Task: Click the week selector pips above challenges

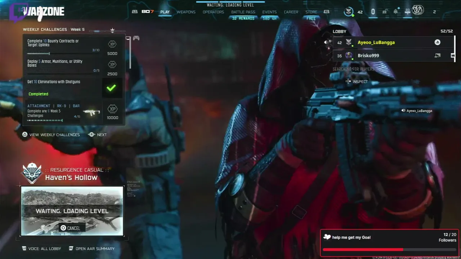Action: click(107, 31)
